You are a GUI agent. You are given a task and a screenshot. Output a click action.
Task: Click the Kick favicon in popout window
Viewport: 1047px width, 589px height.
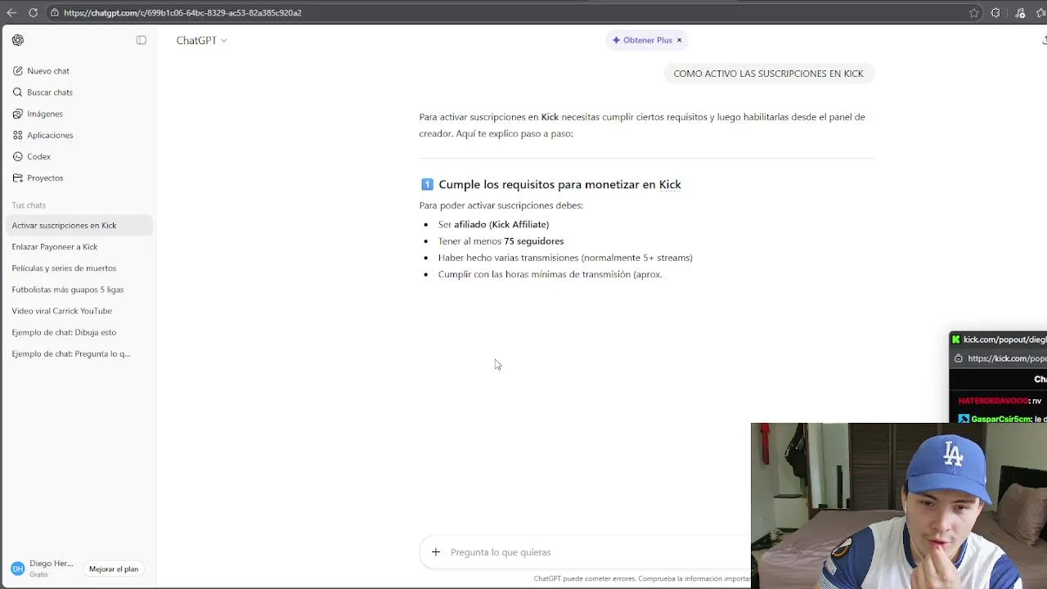(955, 339)
